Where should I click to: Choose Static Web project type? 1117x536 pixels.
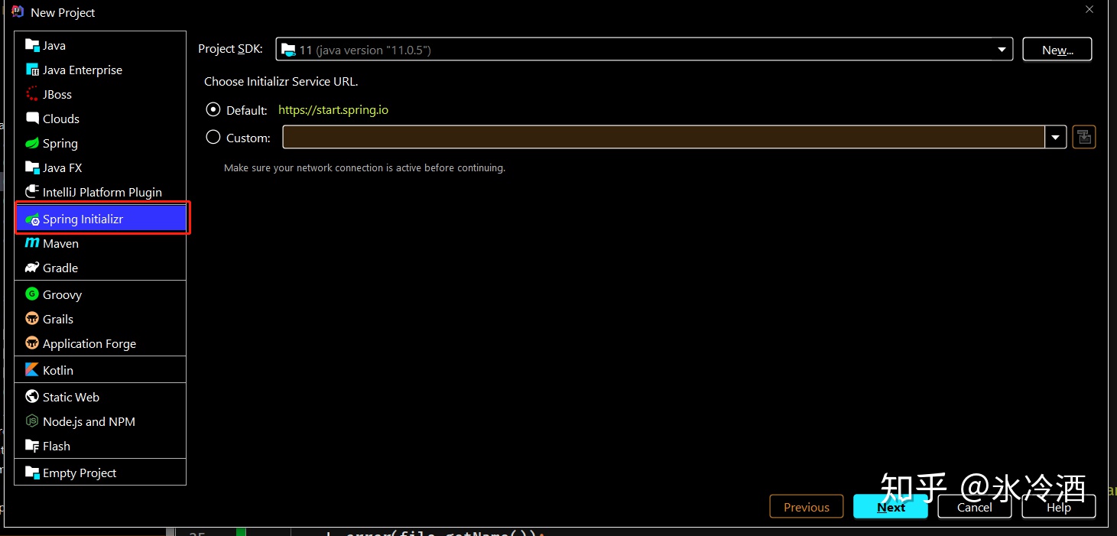pos(100,397)
